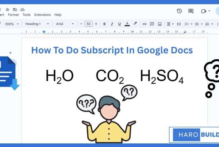Open version history clock icon
The width and height of the screenshot is (219, 147).
pos(179,11)
